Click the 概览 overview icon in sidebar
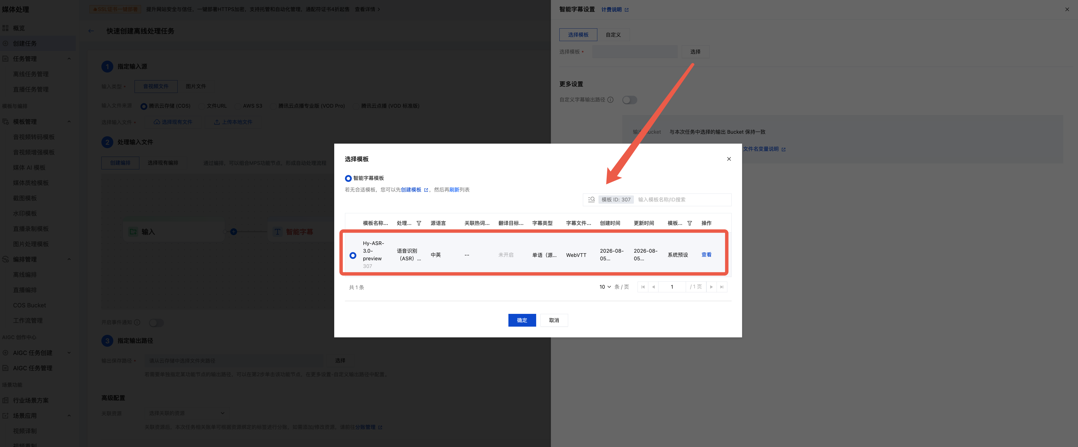 [x=5, y=28]
